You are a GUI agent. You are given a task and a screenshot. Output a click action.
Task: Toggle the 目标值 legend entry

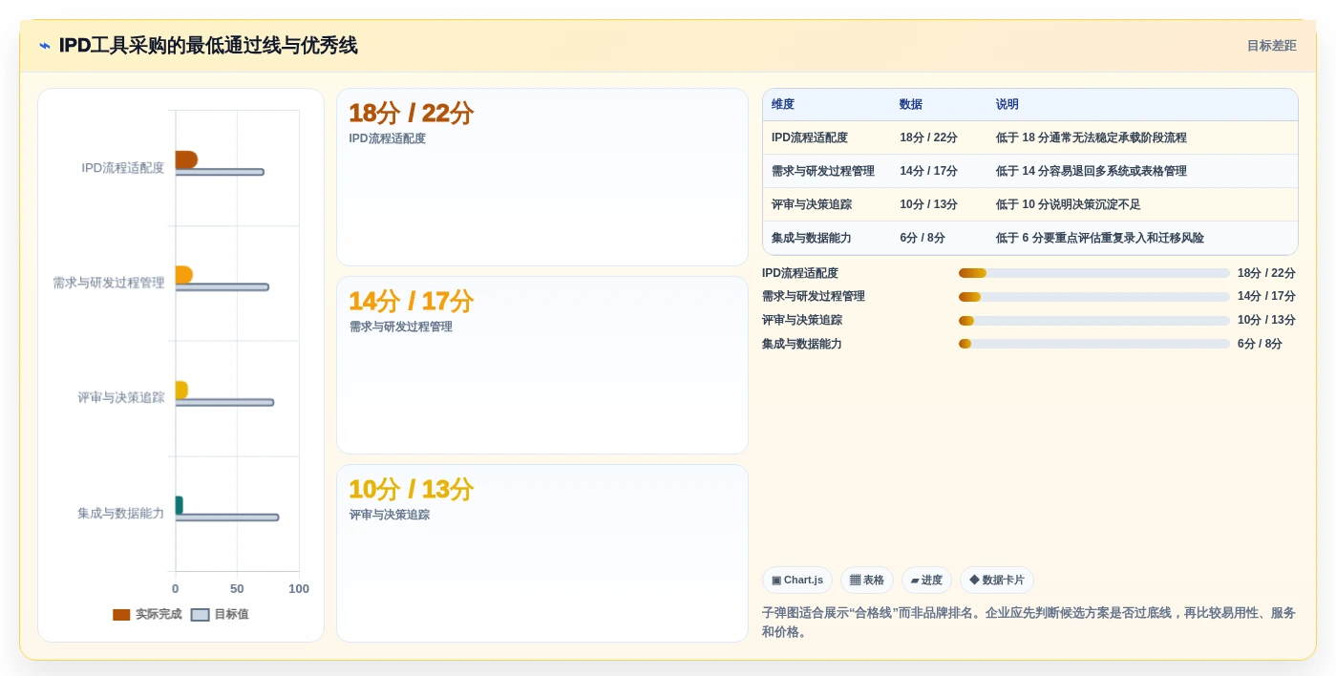click(x=220, y=615)
